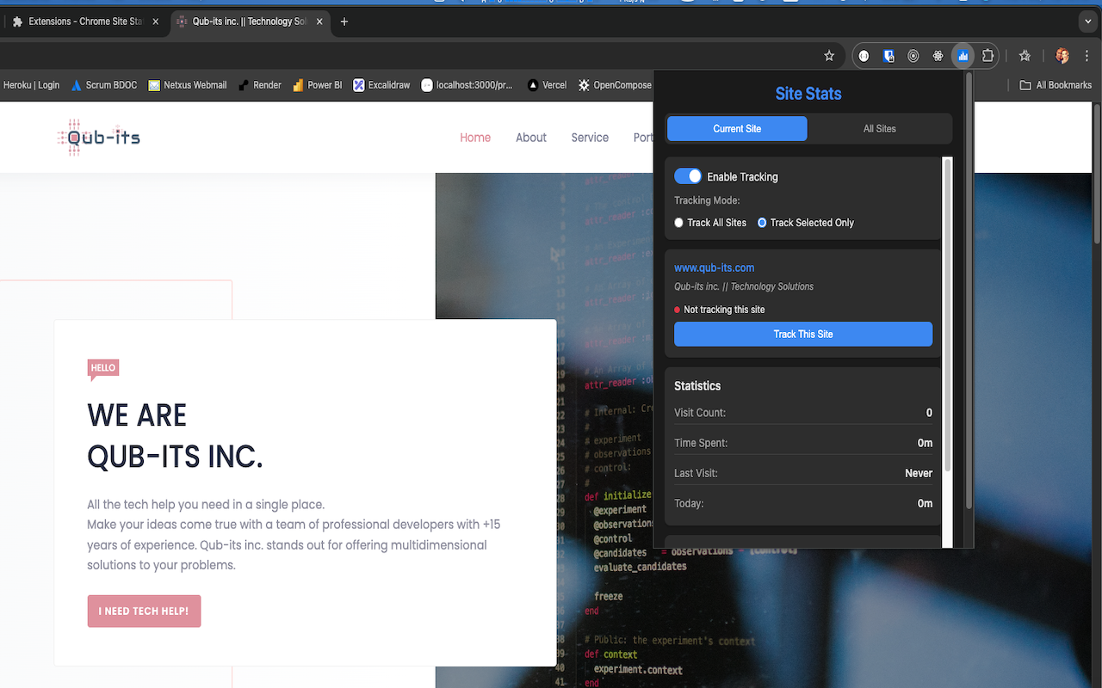
Task: Click the Bitwarden shield extension icon
Action: [x=888, y=56]
